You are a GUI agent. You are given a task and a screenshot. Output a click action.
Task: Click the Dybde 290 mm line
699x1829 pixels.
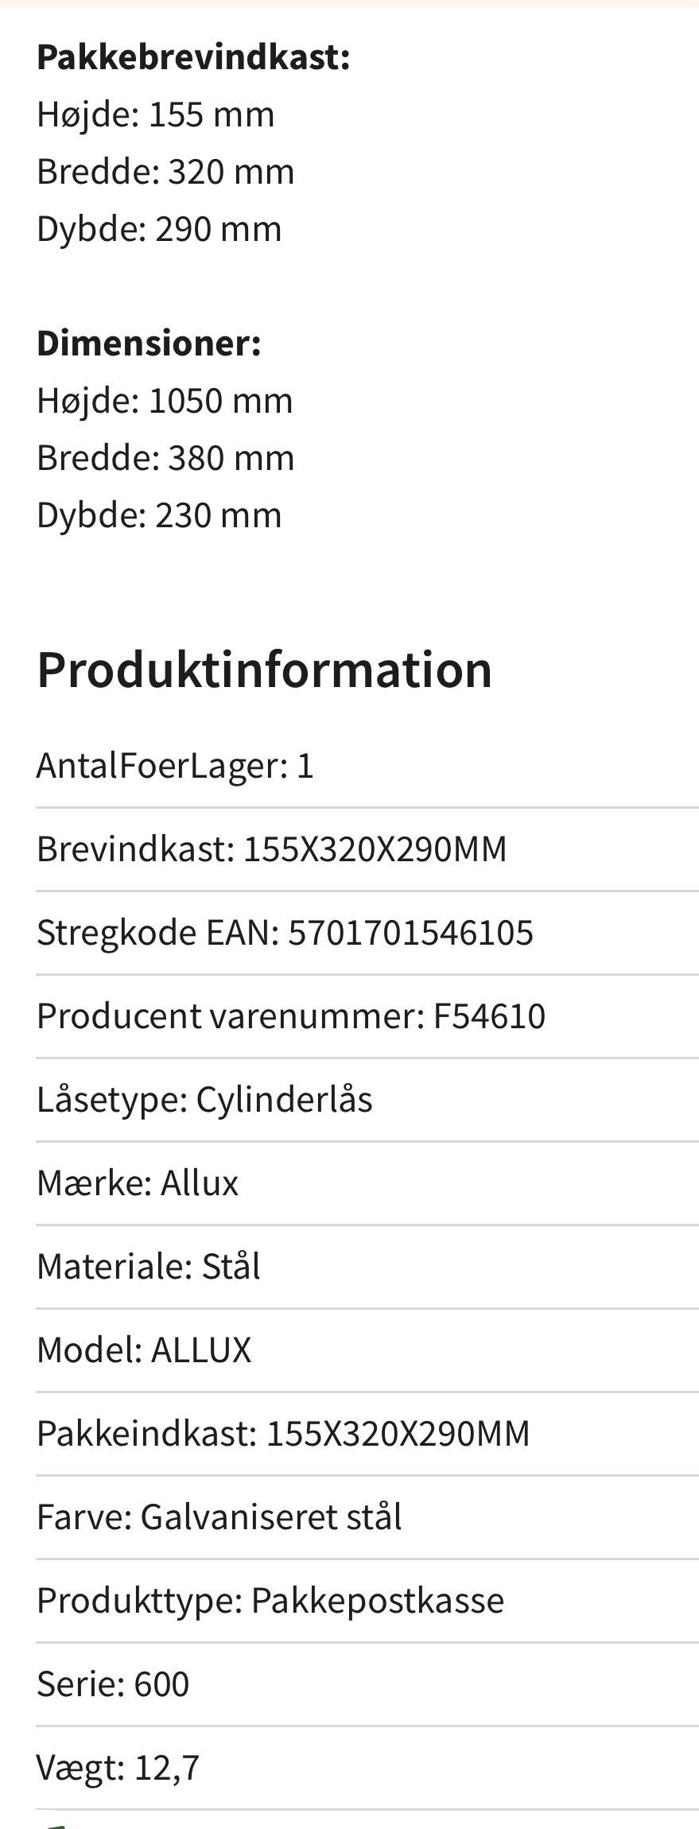click(x=159, y=229)
